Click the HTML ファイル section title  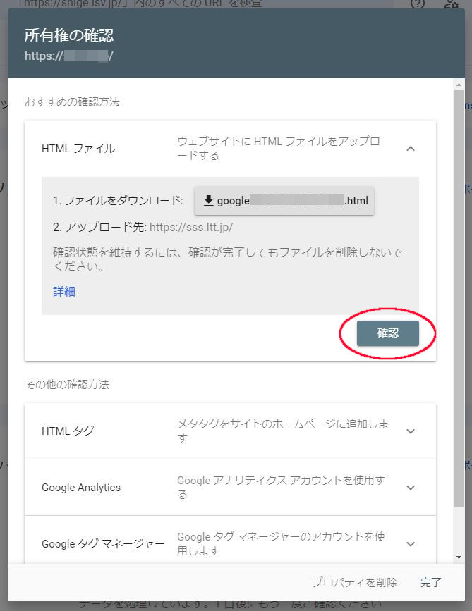pos(78,149)
